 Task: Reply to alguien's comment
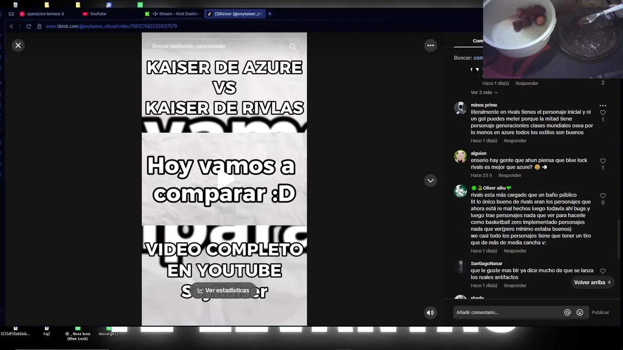[510, 175]
